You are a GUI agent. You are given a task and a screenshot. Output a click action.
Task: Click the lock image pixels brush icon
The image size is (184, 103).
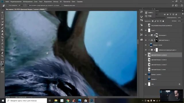click(x=155, y=21)
